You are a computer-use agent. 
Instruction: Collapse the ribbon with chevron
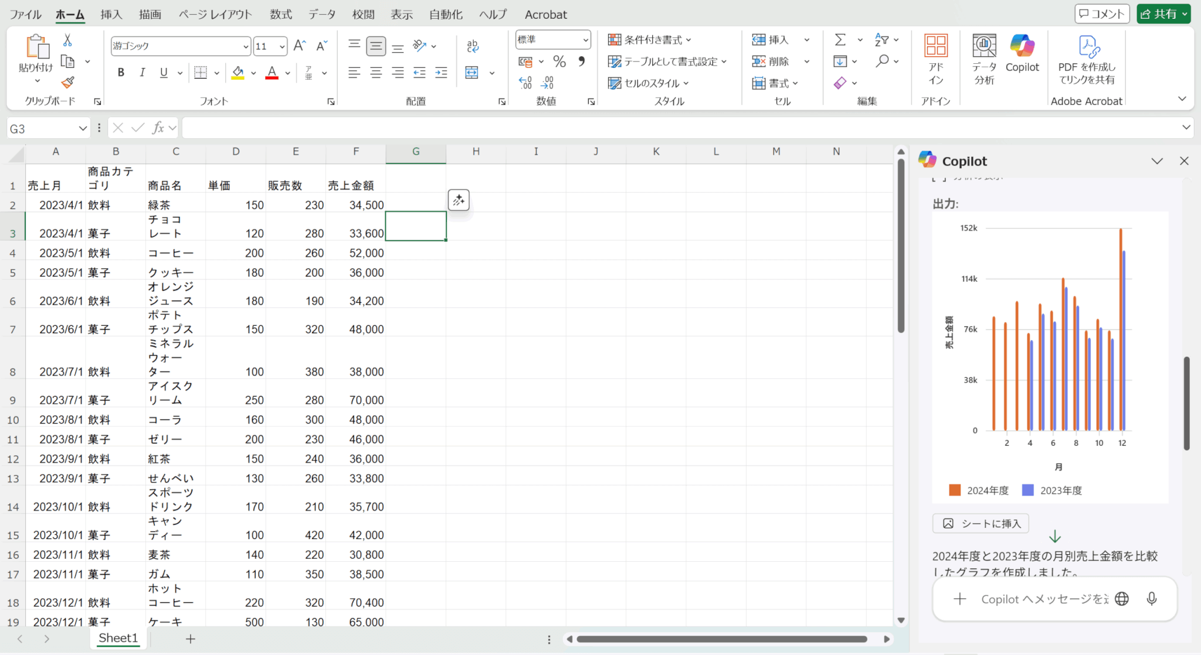[x=1182, y=98]
